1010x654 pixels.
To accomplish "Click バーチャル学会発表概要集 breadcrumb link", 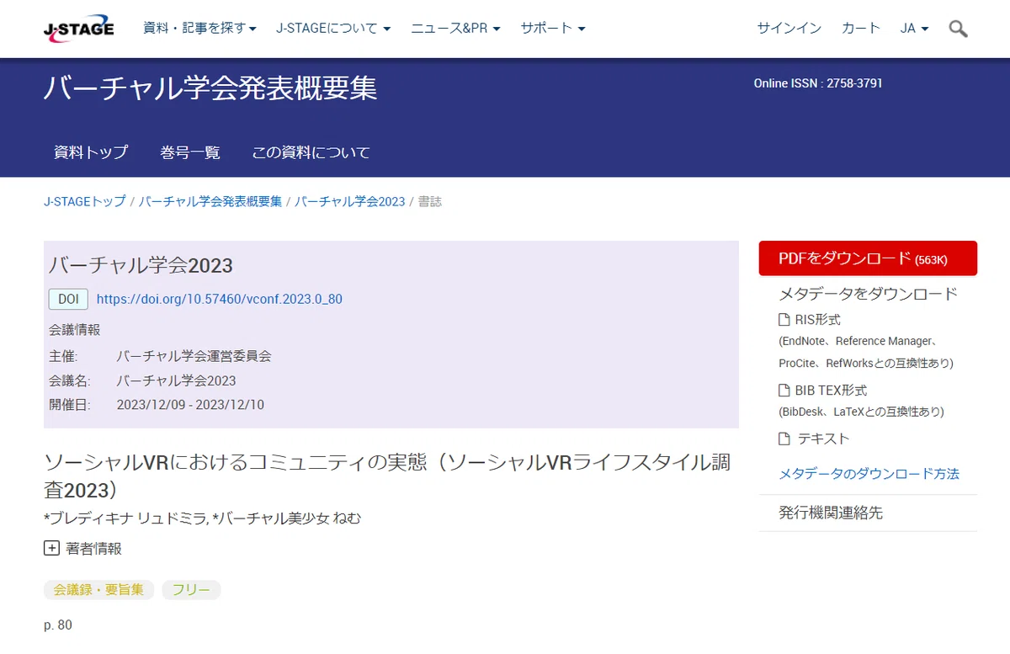I will pos(210,202).
